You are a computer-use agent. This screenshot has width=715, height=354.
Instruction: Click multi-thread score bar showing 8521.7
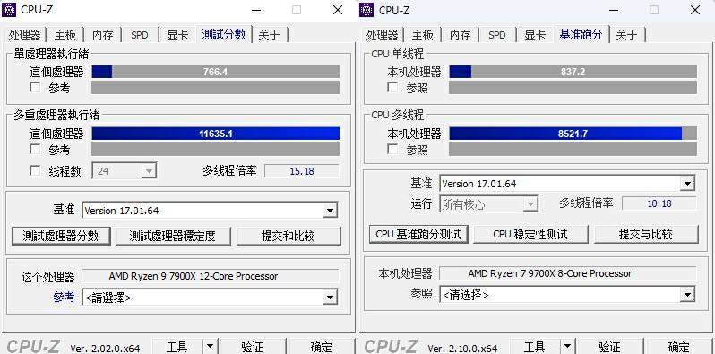tap(573, 134)
